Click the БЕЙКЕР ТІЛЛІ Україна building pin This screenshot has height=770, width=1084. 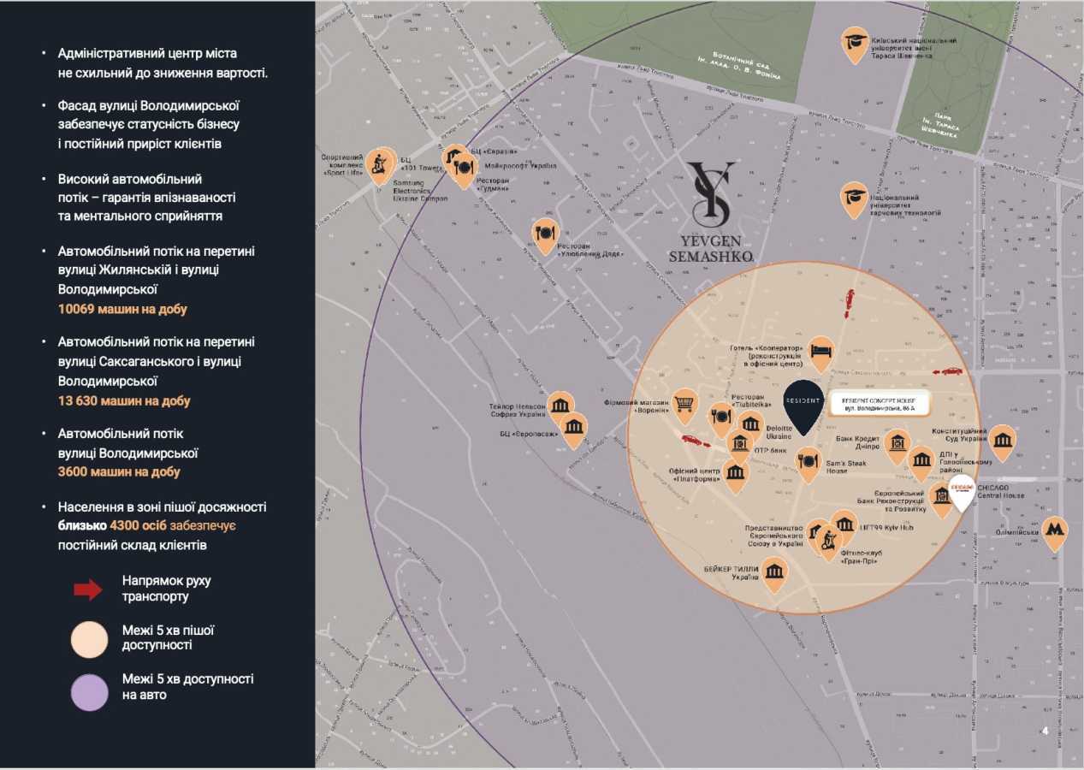click(x=774, y=571)
